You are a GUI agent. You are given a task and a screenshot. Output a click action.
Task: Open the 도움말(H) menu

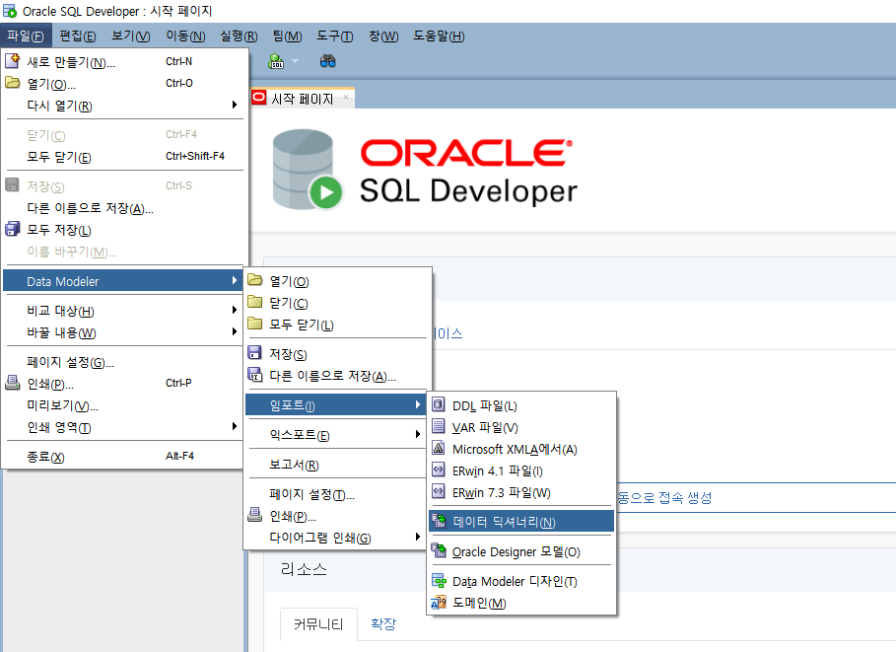(x=439, y=36)
